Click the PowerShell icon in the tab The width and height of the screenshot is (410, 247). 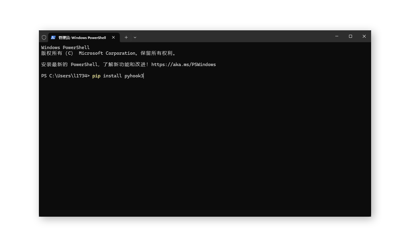click(x=53, y=38)
